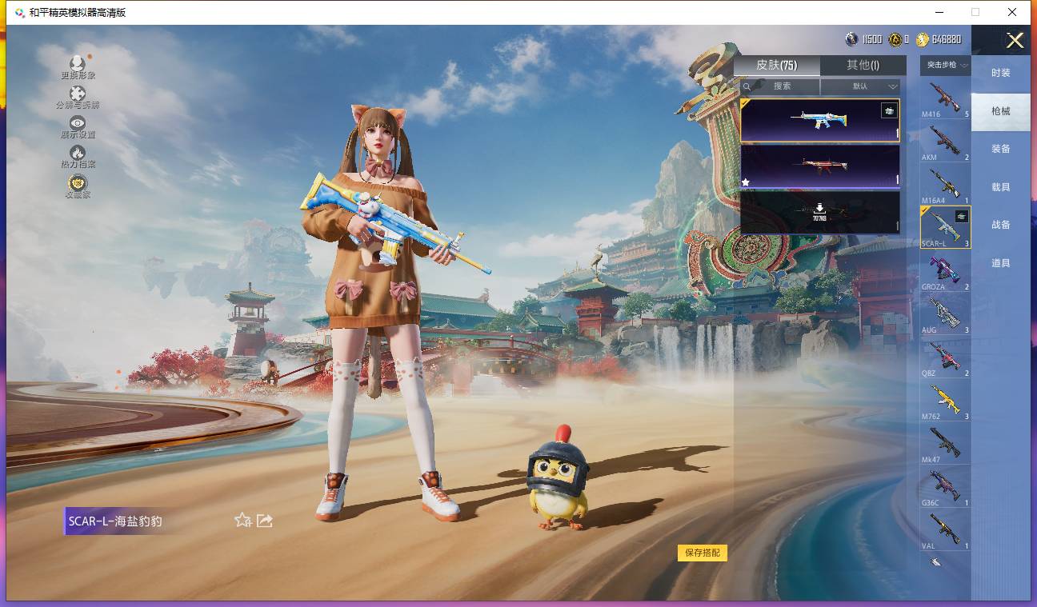Select the AKM rifle in weapon list
The image size is (1037, 607).
coord(945,141)
